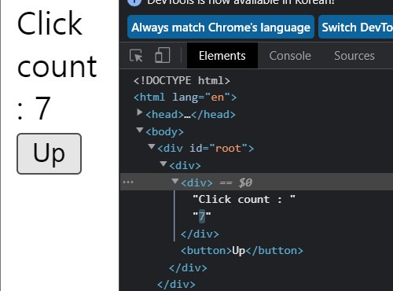Select the "Click count : " text node
Screen dimensions: 393x291
pyautogui.click(x=244, y=199)
